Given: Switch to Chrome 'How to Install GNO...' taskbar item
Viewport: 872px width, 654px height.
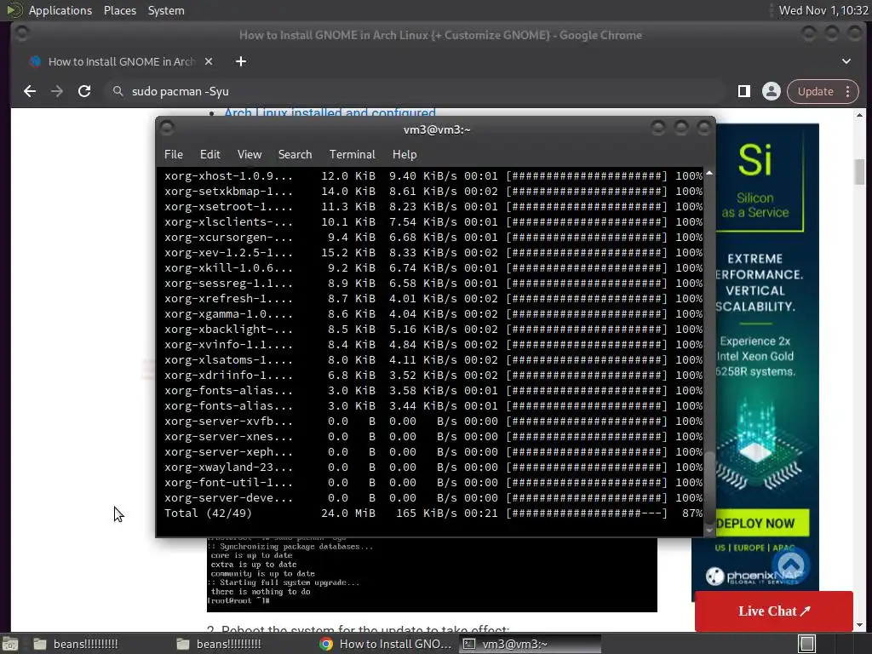Looking at the screenshot, I should (x=386, y=644).
